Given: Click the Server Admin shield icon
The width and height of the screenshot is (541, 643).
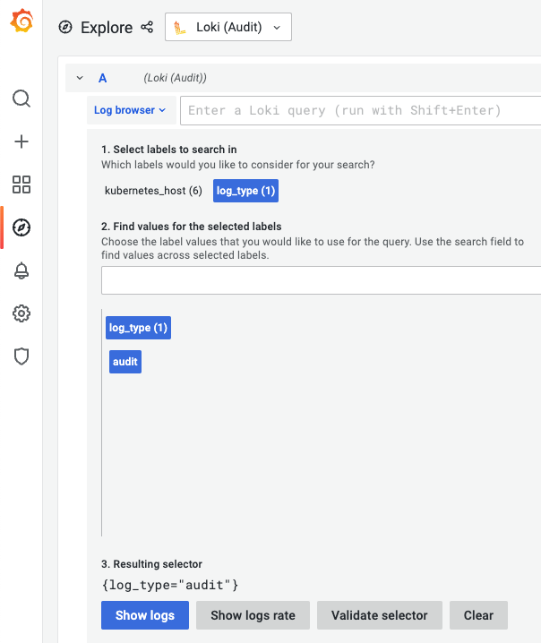Looking at the screenshot, I should point(21,356).
